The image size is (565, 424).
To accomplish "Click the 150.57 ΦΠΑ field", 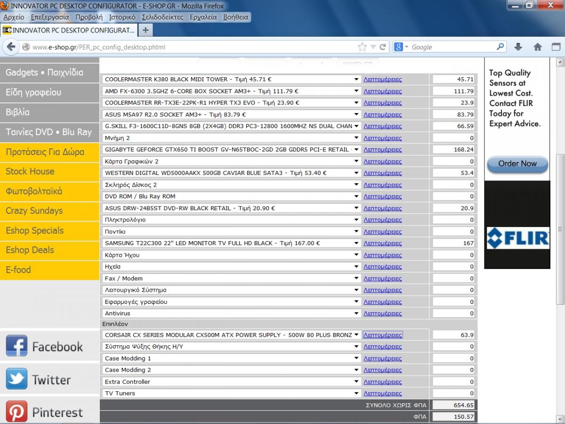I will [454, 416].
